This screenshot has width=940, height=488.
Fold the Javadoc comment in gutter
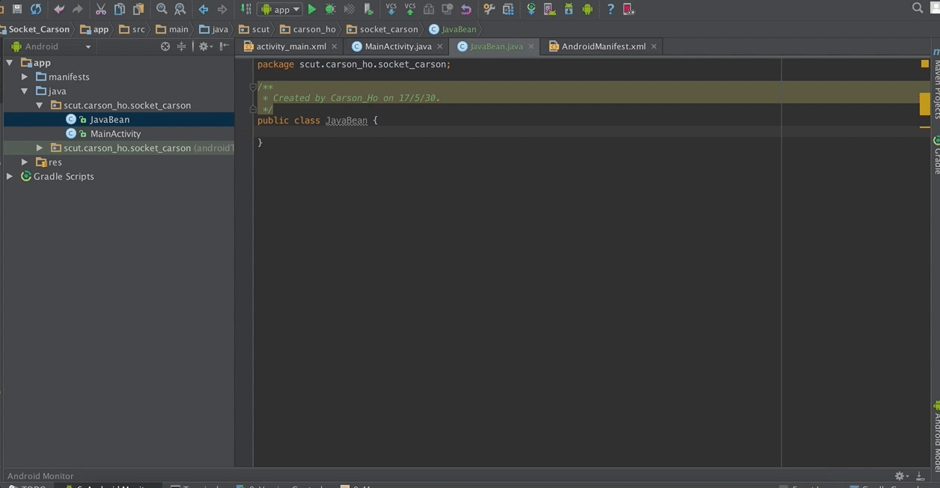(253, 88)
